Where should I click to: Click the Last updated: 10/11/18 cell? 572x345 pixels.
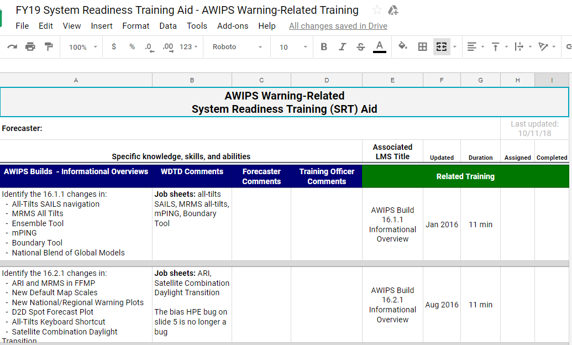pyautogui.click(x=534, y=128)
